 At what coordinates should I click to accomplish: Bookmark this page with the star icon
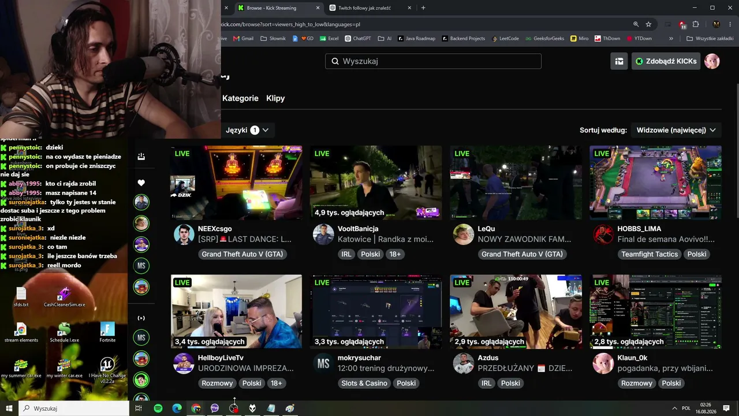coord(648,24)
